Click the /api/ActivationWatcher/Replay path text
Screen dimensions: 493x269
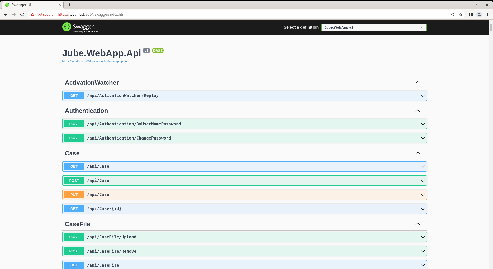123,96
